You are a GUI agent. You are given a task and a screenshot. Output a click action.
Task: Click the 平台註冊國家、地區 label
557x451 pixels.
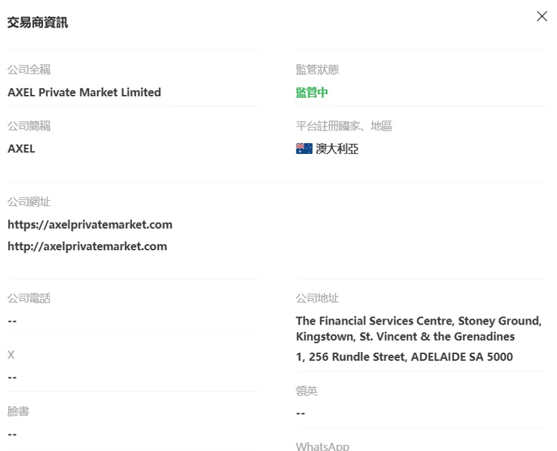click(x=344, y=126)
